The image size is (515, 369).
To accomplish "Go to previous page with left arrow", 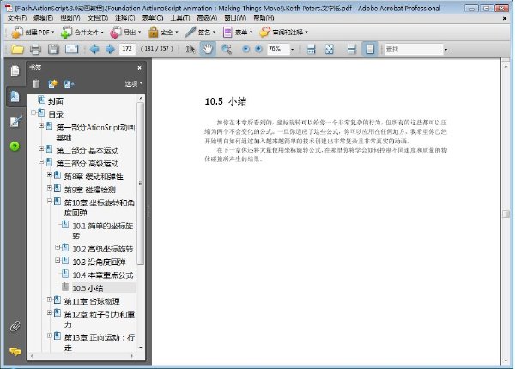I will coord(94,49).
